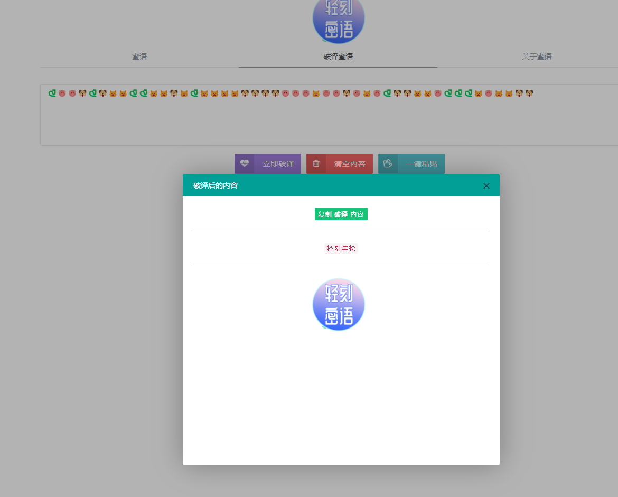The image size is (618, 497).
Task: Click the first pig emoji in the text
Action: pyautogui.click(x=62, y=93)
